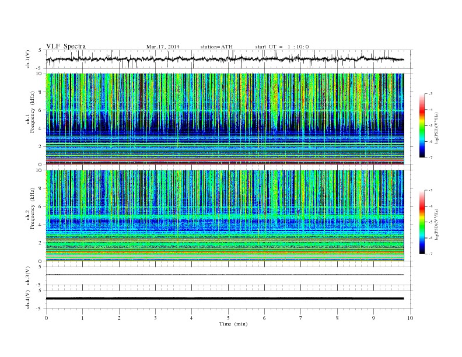Click the "1" tick on the time axis
462x357 pixels.
[x=82, y=318]
